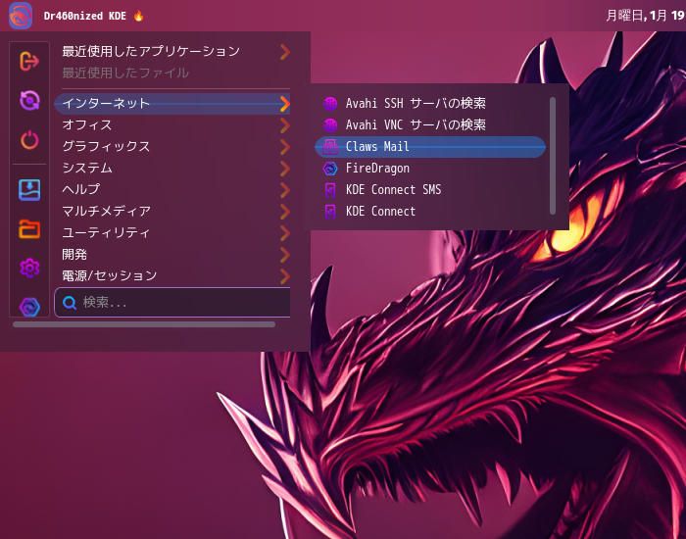
Task: Launch the KDE Connect entry text
Action: [x=380, y=212]
